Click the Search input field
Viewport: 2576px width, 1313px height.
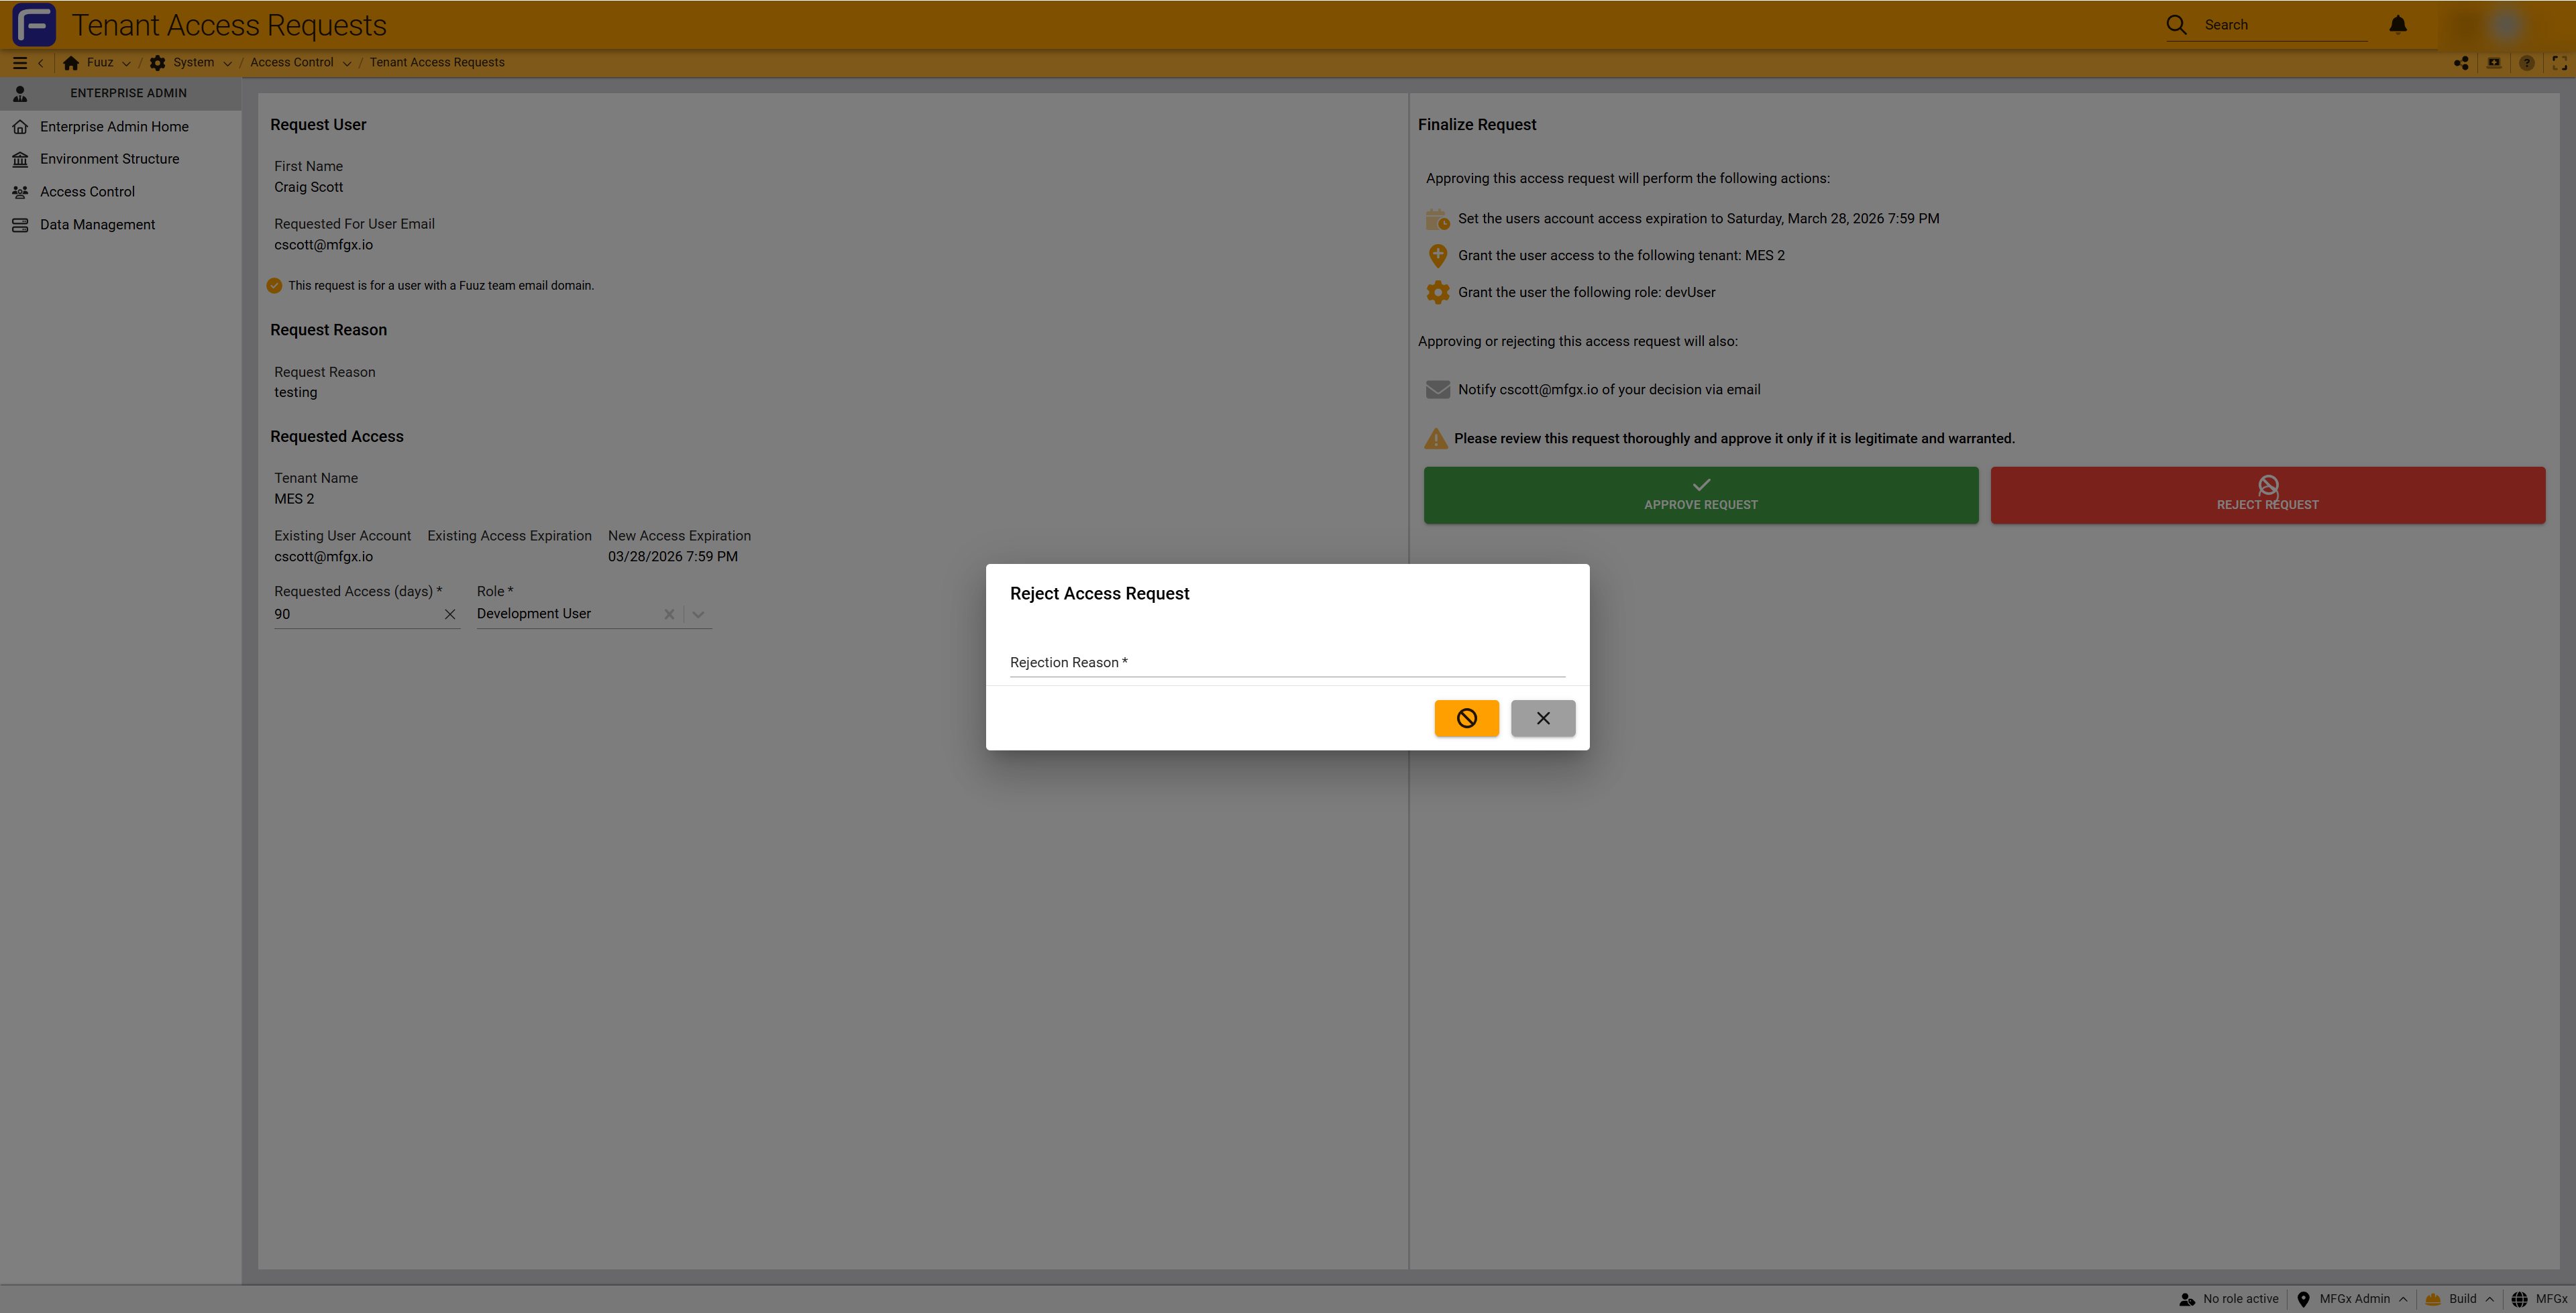[2285, 25]
